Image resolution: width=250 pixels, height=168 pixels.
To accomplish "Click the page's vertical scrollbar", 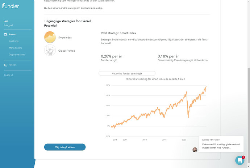I will coord(248,83).
